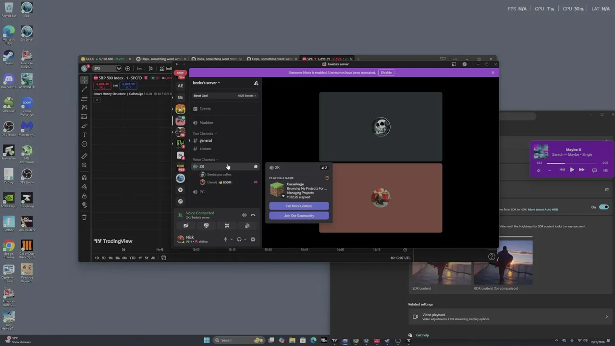Click the add symbol plus icon in TradingView

(127, 68)
